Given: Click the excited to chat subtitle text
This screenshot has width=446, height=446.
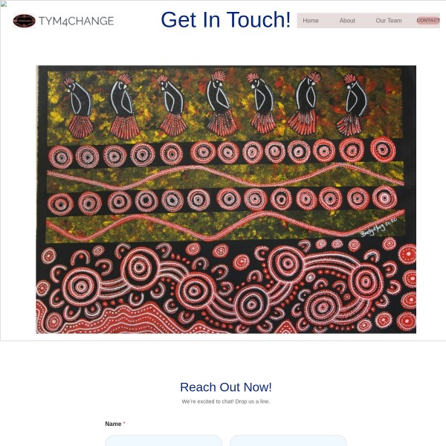Looking at the screenshot, I should pos(226,401).
